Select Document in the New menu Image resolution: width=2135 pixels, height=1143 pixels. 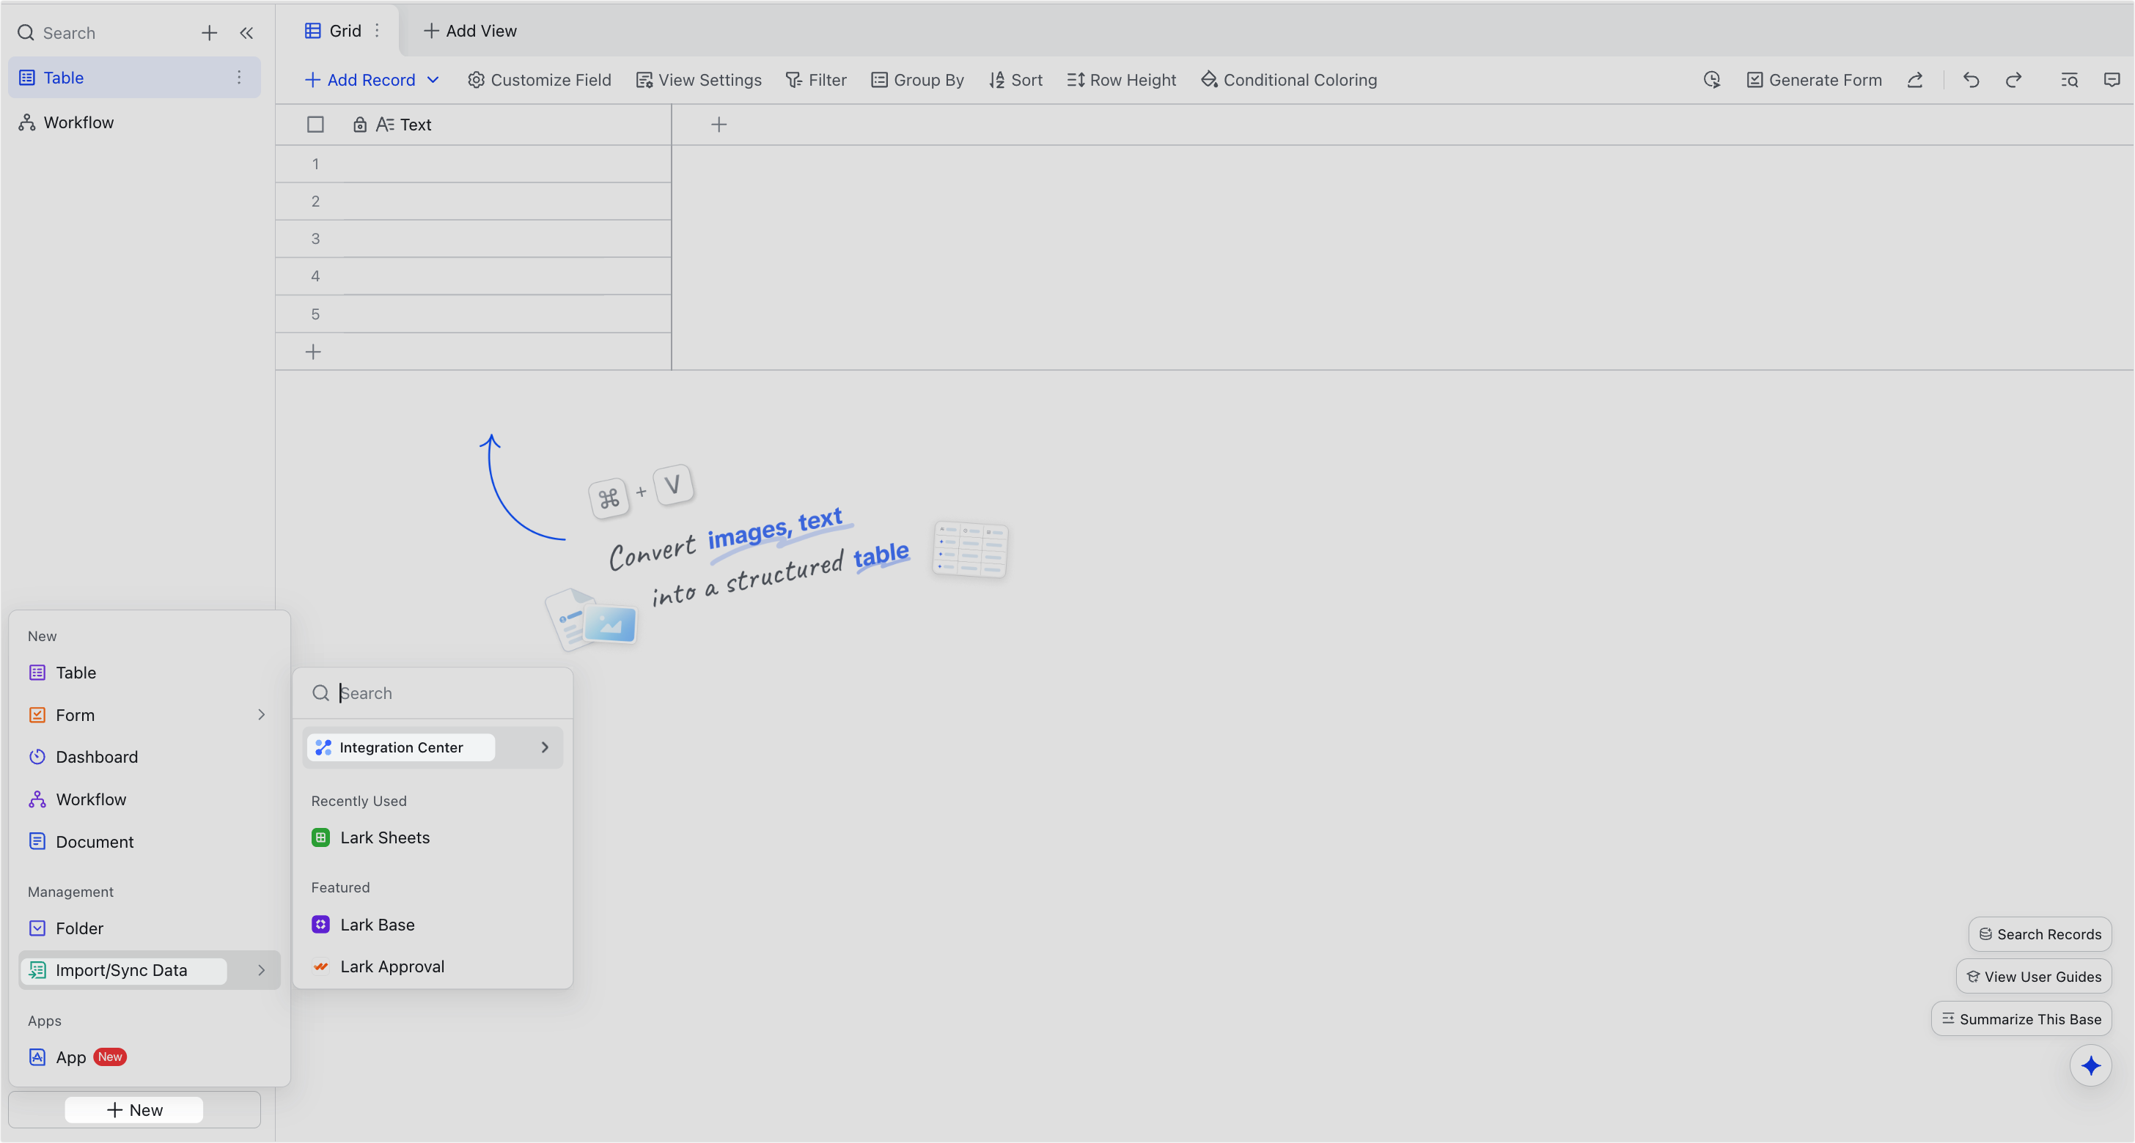[x=149, y=842]
